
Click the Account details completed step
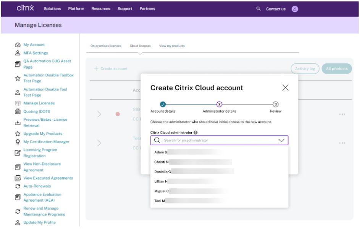coord(163,104)
